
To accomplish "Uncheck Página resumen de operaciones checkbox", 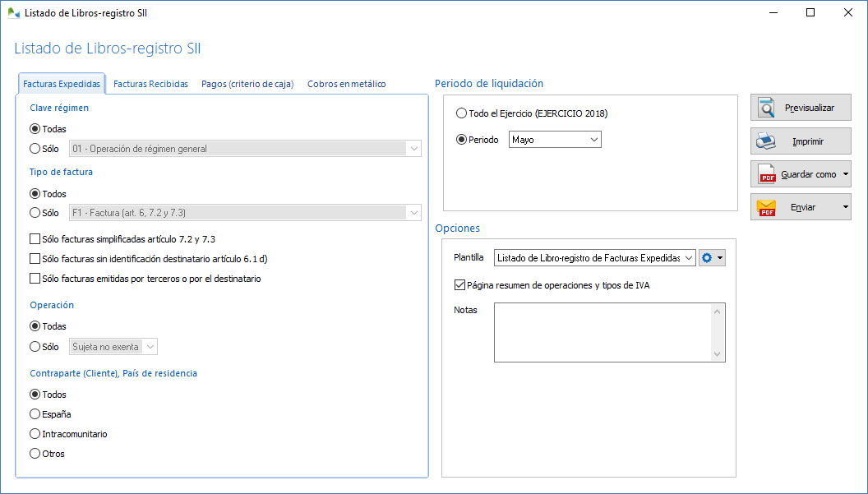I will [x=459, y=285].
